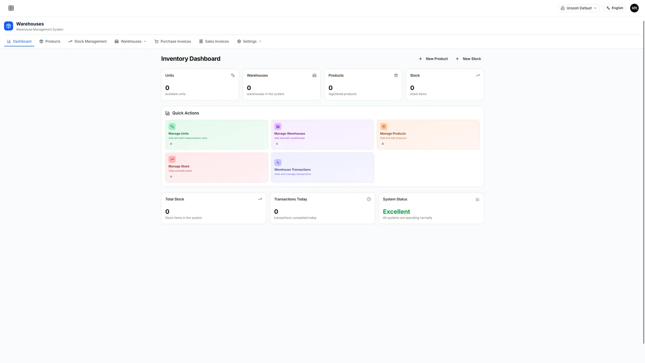Click the red Manage Stock icon
The image size is (645, 363).
coord(172,159)
